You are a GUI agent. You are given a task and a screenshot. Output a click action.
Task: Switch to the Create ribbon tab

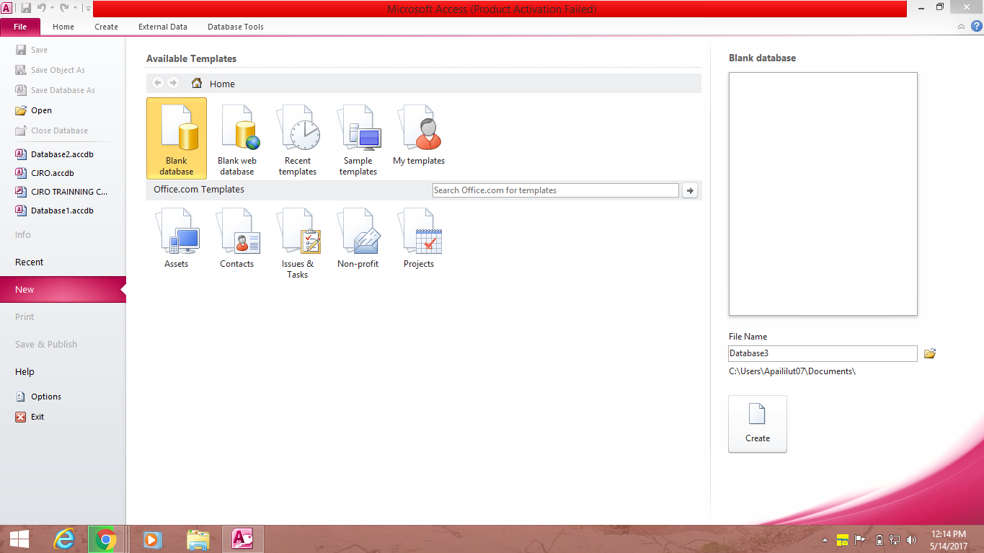click(106, 27)
